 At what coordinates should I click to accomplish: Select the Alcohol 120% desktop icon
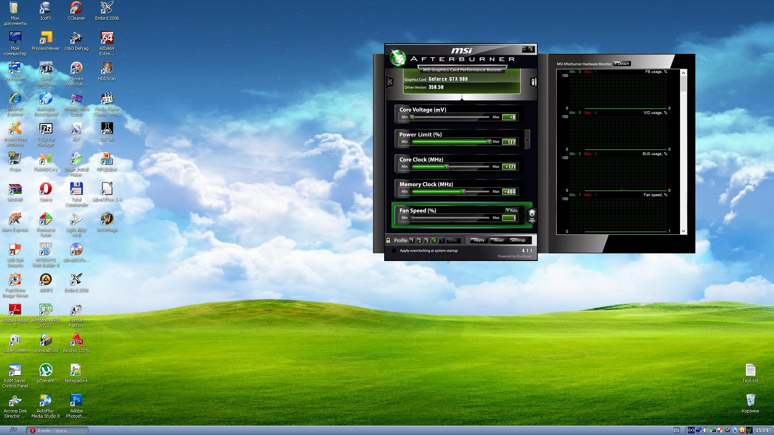coord(76,343)
